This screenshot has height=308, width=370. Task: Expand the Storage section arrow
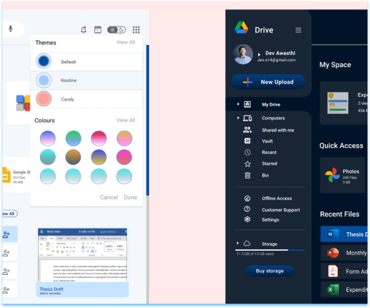[238, 243]
